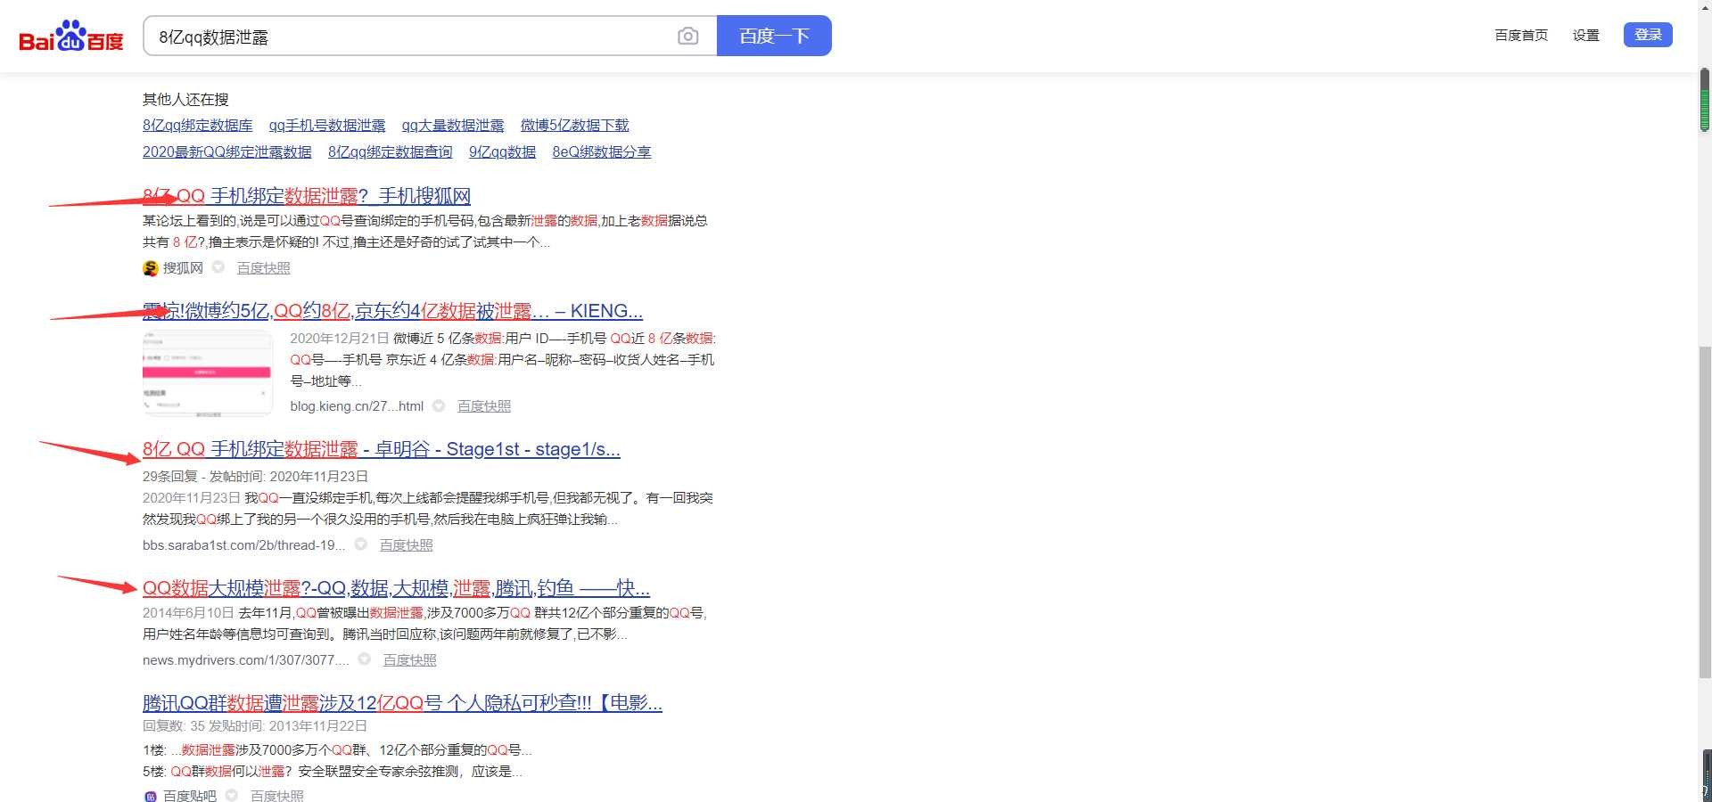Click date text 2014年6月10日
Image resolution: width=1712 pixels, height=802 pixels.
(x=188, y=613)
